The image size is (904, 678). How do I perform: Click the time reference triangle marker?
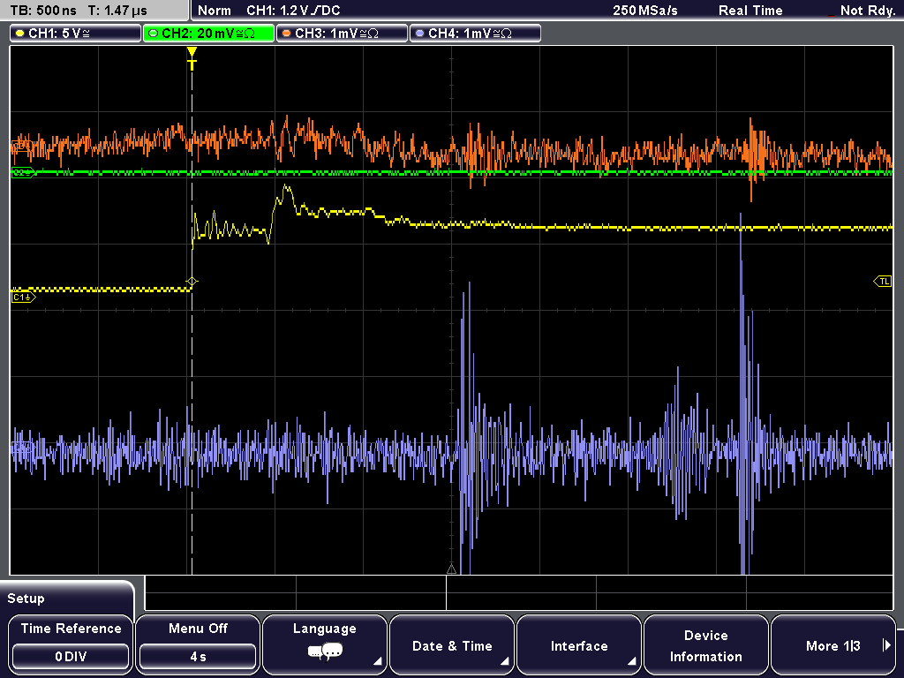(x=451, y=569)
